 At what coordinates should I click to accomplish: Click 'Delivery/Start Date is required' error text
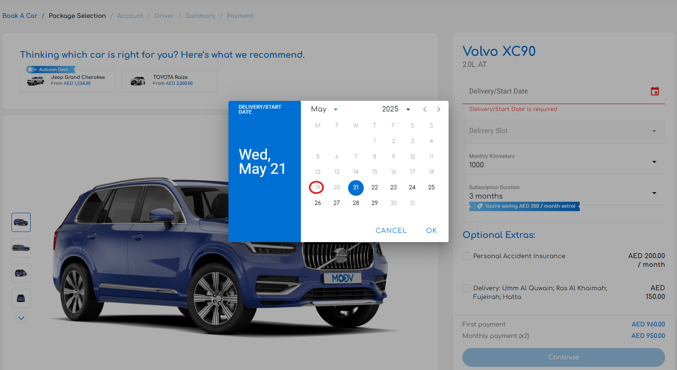[513, 109]
